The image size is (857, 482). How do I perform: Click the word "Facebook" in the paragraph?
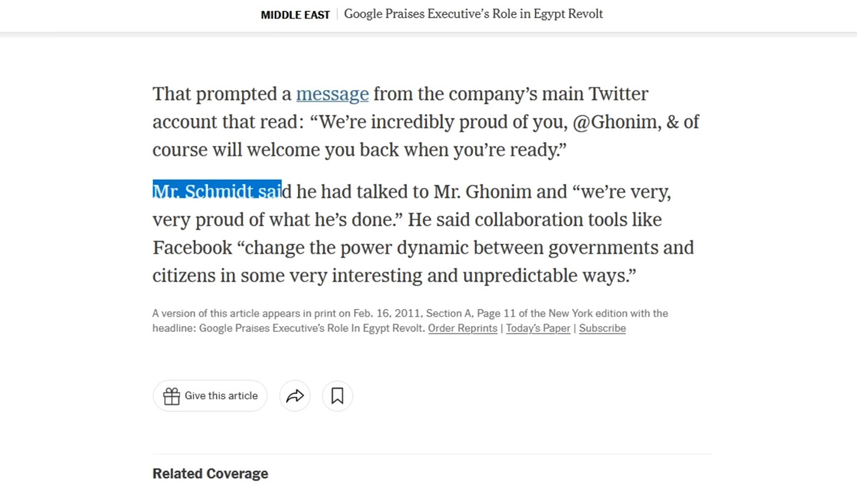[x=192, y=248]
